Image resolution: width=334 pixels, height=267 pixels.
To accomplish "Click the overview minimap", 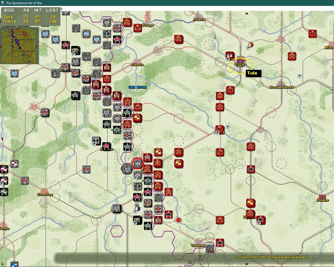I will [19, 46].
